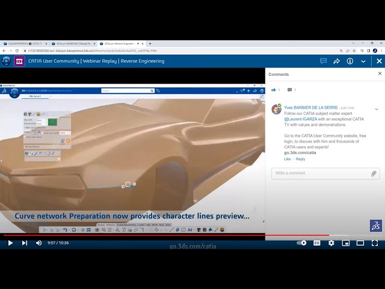The image size is (385, 289).
Task: Click the orange cancel icon in curve panel
Action: (68, 141)
